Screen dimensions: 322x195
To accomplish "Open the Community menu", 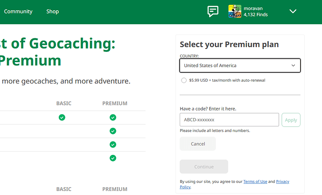I will [18, 12].
